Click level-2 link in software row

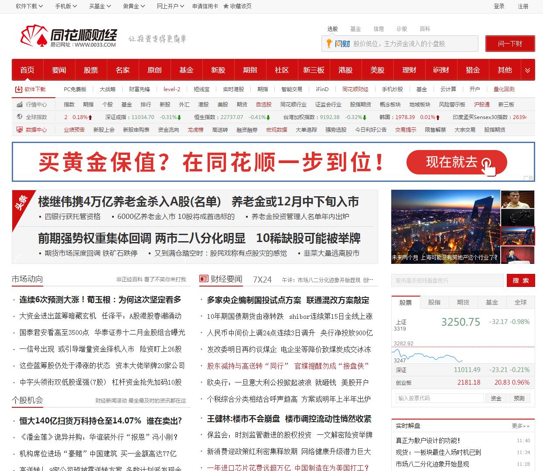(172, 89)
